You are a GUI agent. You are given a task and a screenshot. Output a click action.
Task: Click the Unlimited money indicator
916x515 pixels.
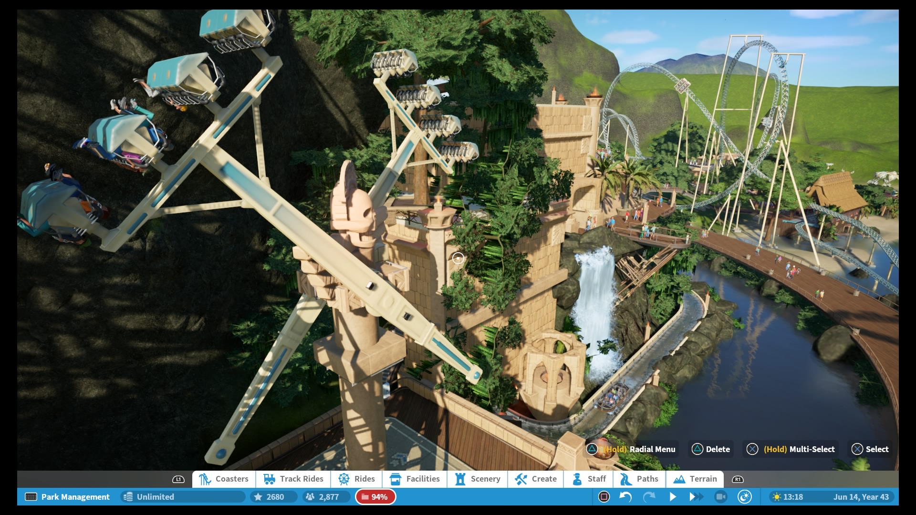[x=182, y=497]
